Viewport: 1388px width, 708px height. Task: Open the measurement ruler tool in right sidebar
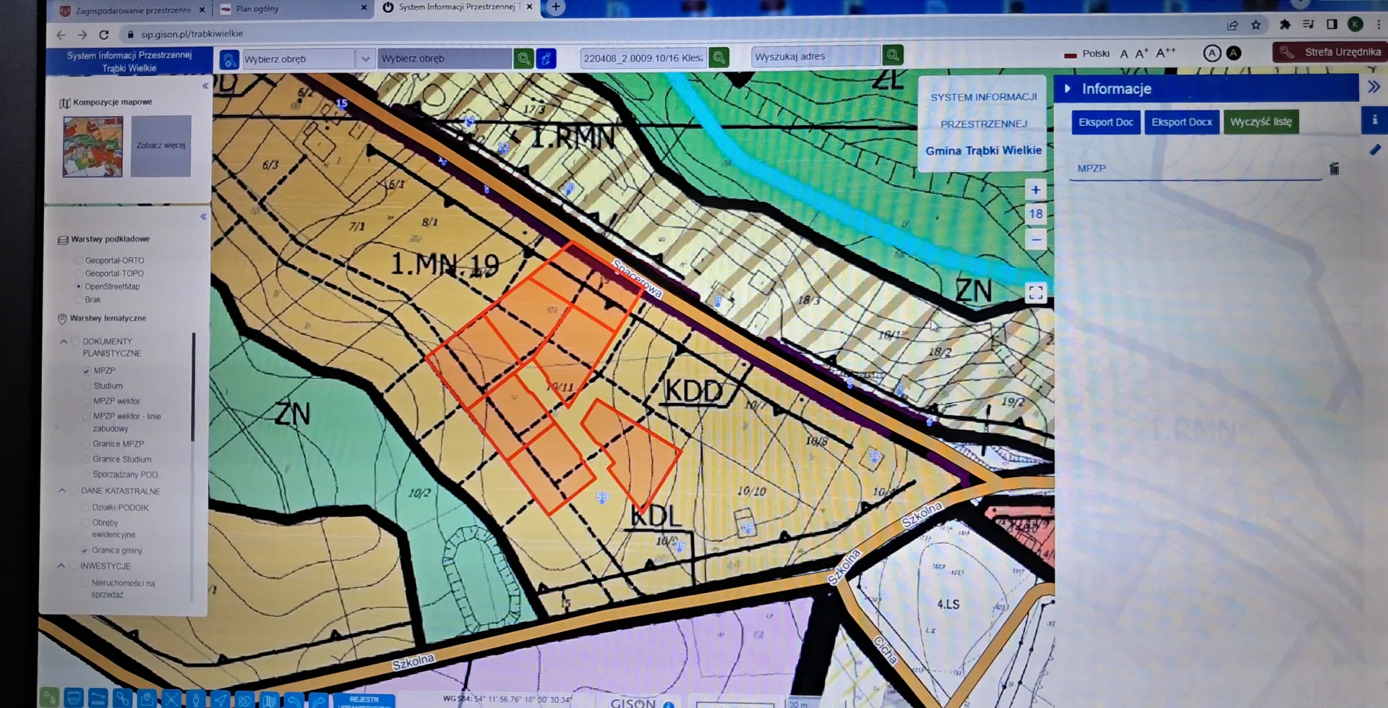1374,150
